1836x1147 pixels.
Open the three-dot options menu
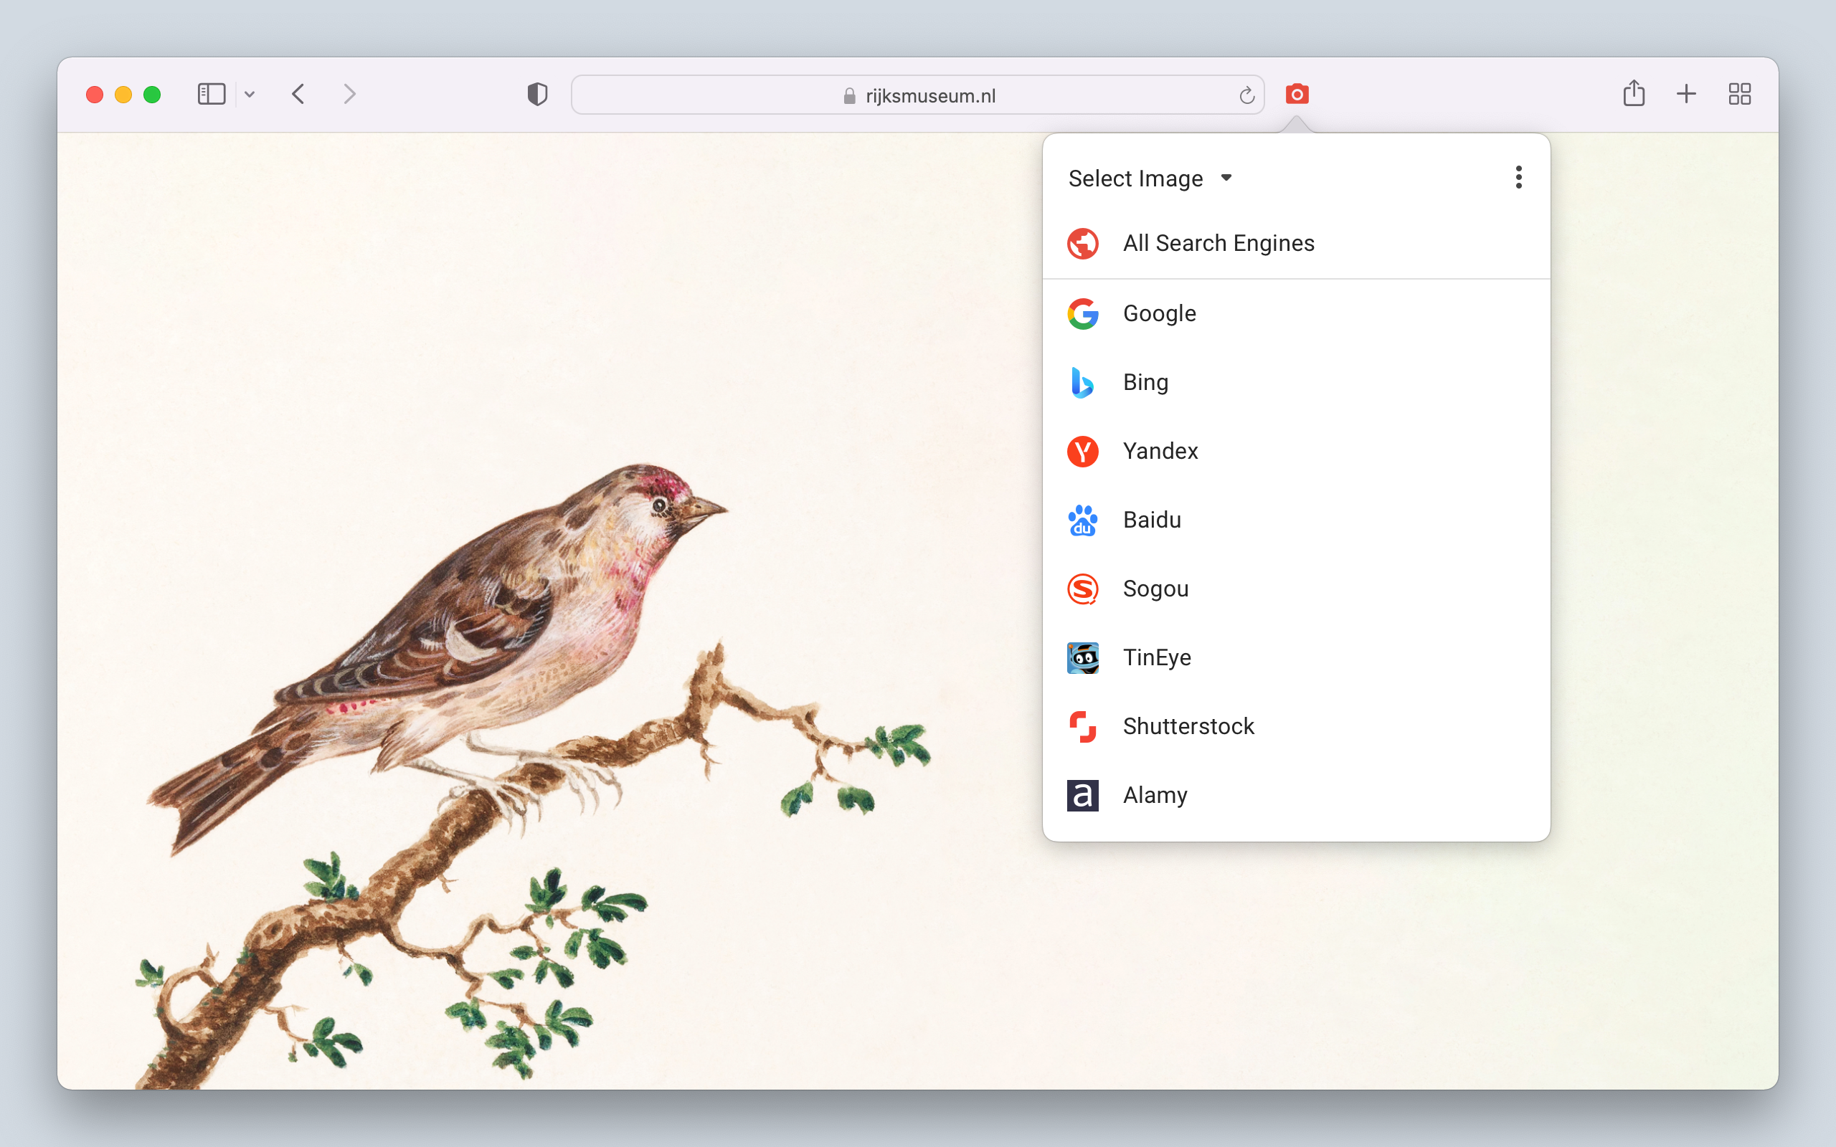coord(1518,178)
